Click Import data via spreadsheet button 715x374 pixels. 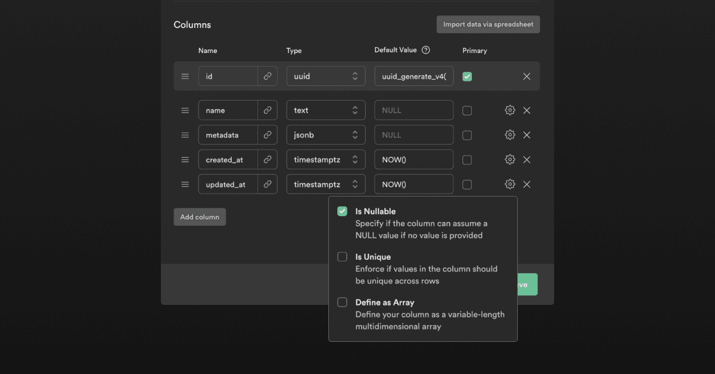coord(488,24)
